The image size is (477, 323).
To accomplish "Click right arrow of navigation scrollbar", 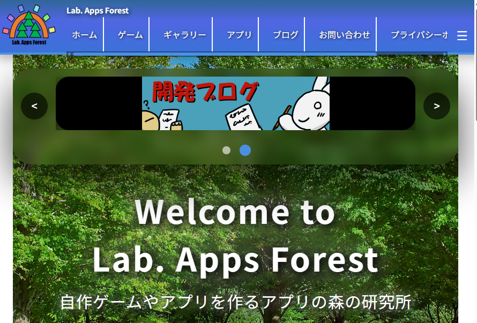I will tap(445, 54).
